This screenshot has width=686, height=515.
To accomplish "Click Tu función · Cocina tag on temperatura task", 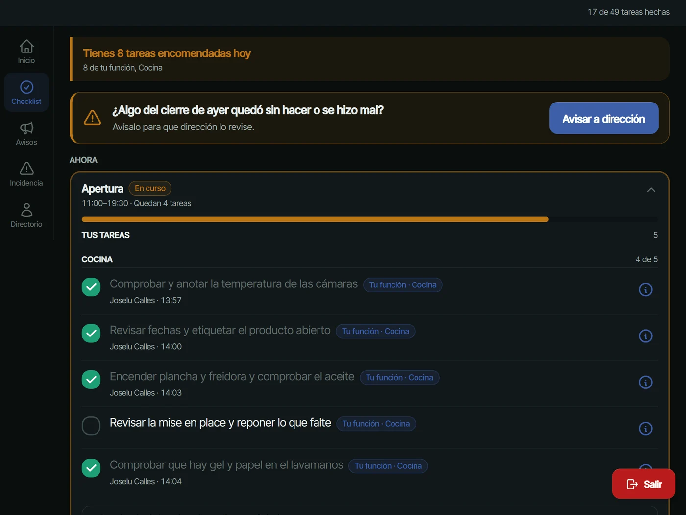I will pos(403,285).
